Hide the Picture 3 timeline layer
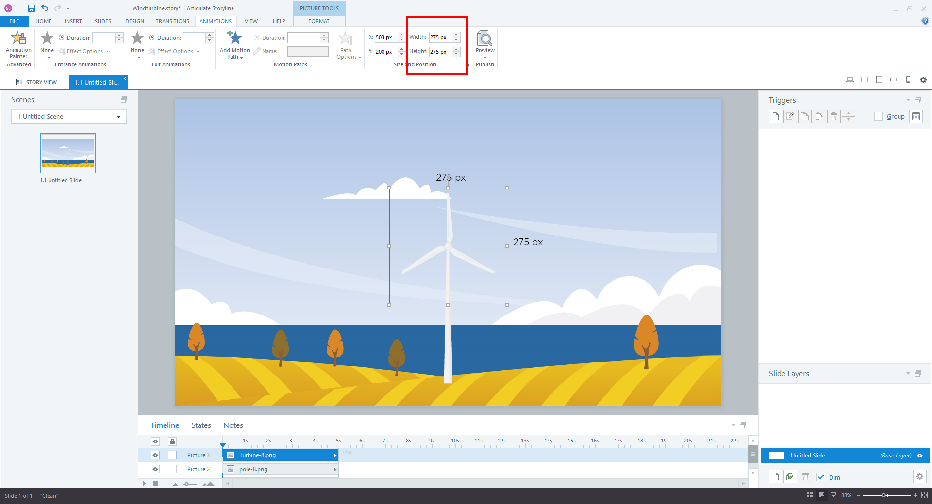 coord(155,455)
